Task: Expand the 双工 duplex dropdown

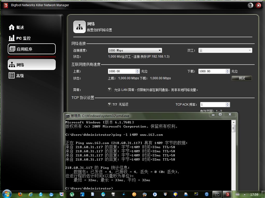Action: [225, 50]
